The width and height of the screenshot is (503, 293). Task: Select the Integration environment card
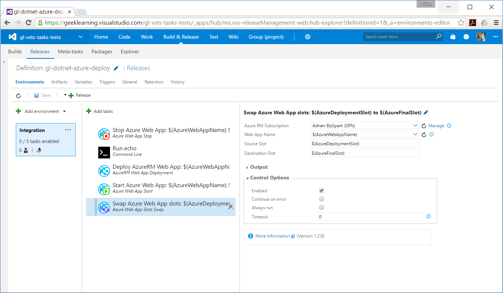[x=46, y=140]
